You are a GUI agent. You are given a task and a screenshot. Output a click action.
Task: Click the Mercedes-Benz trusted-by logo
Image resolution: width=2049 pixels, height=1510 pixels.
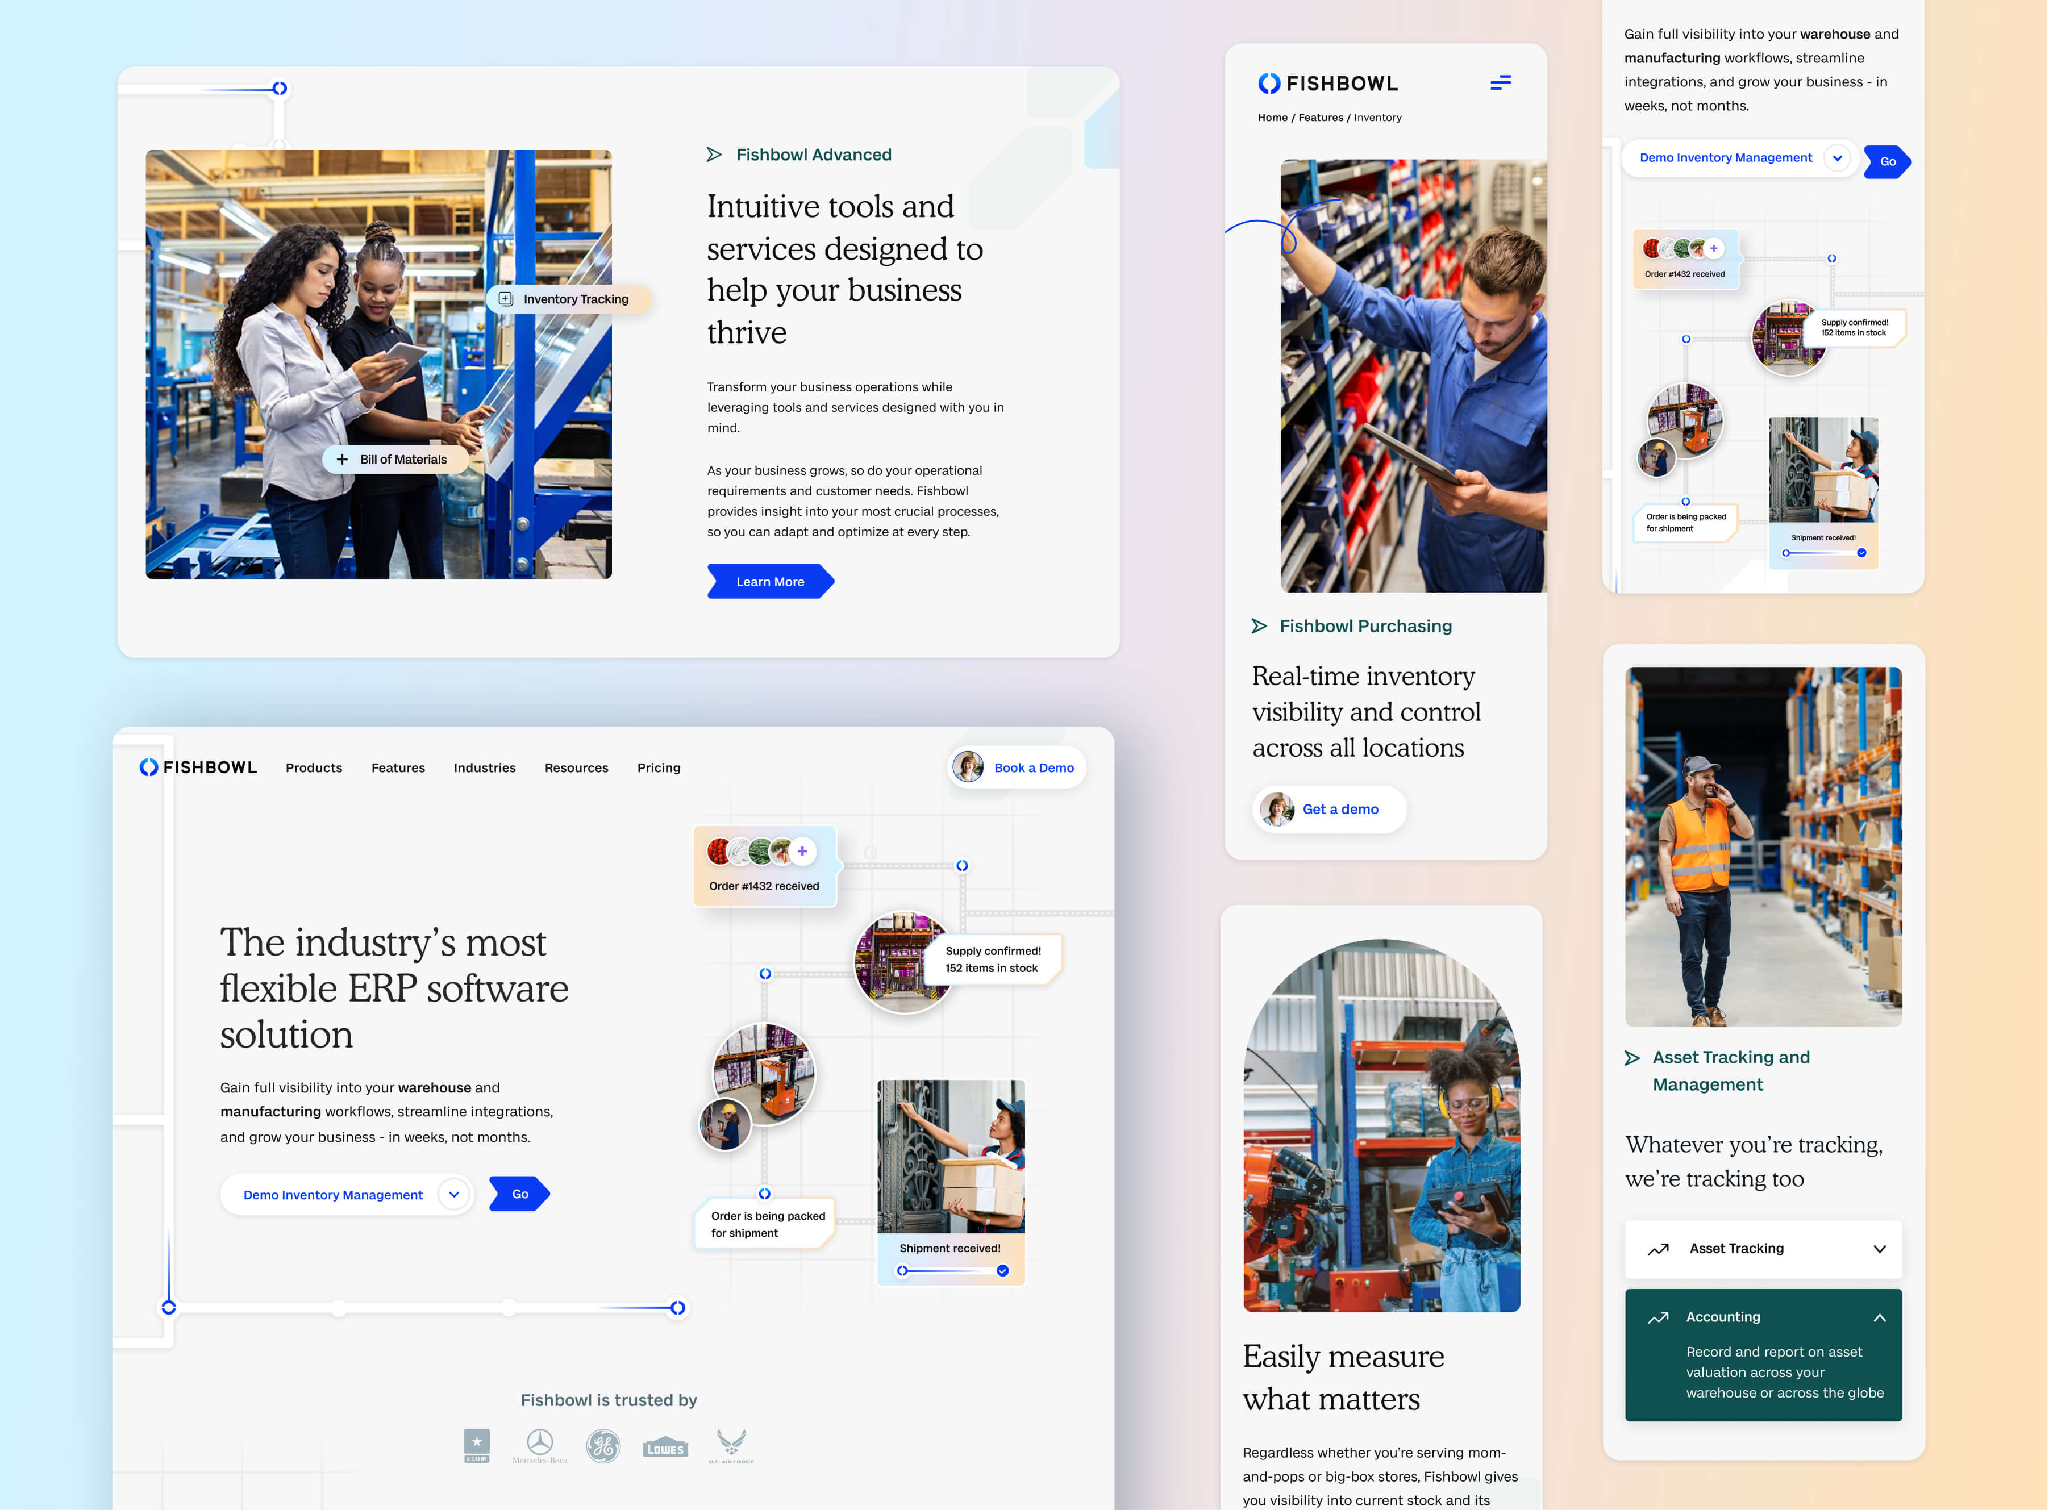pos(539,1446)
